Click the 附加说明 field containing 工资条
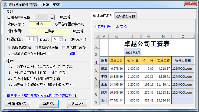Viewport: 199px width, 112px height. [49, 31]
